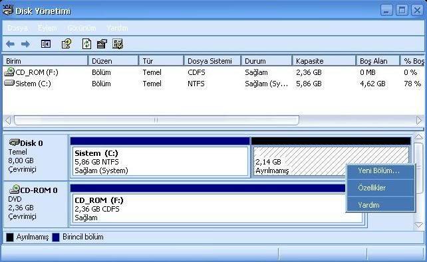Click the Sistem (C:) drive icon in list

[9, 83]
